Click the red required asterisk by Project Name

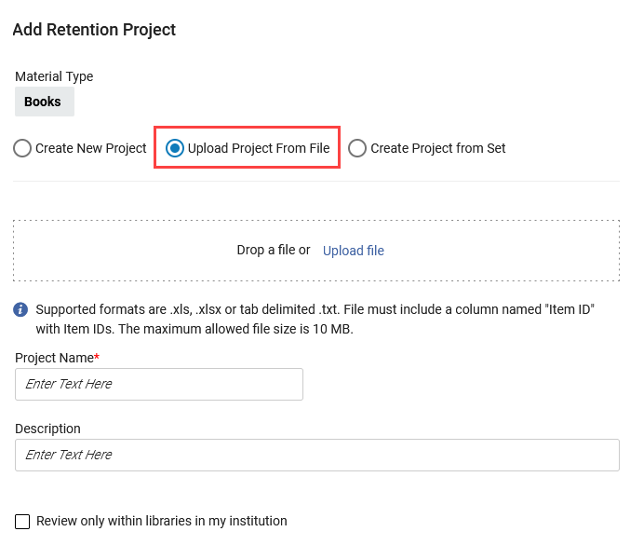(97, 357)
